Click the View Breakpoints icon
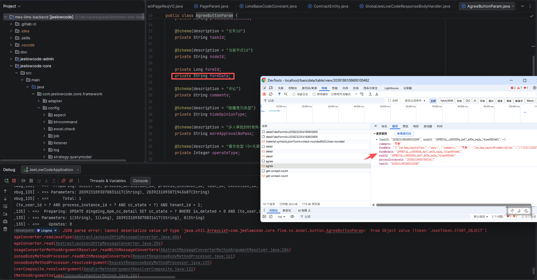 click(x=64, y=181)
